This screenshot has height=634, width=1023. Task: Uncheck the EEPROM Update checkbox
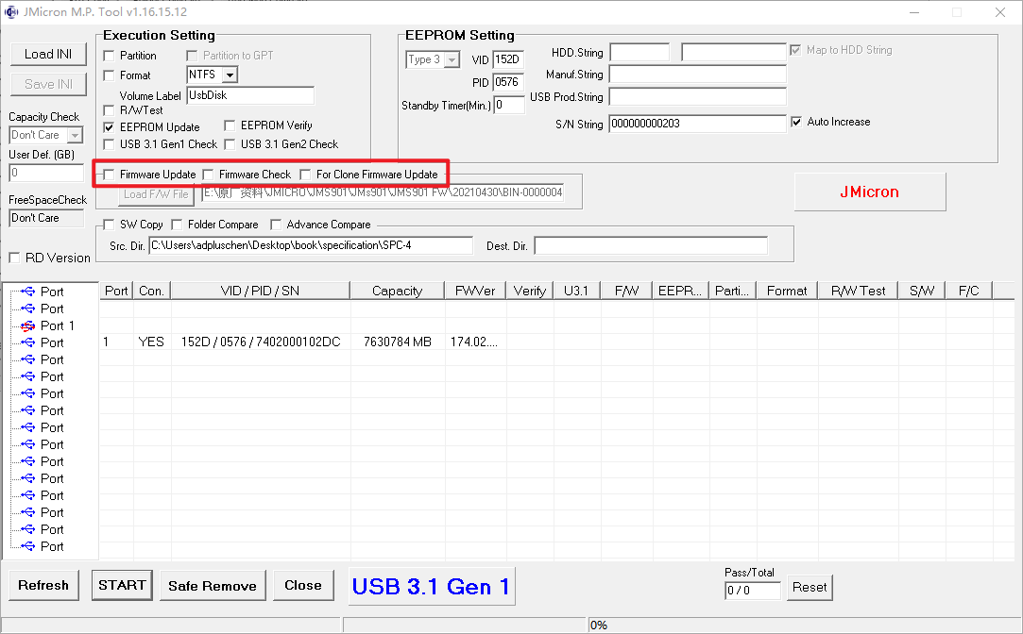pyautogui.click(x=109, y=127)
